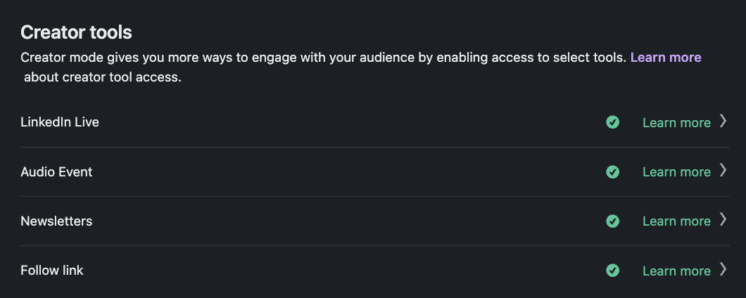Click the green checkmark beside Newsletters
The width and height of the screenshot is (746, 298).
point(613,221)
